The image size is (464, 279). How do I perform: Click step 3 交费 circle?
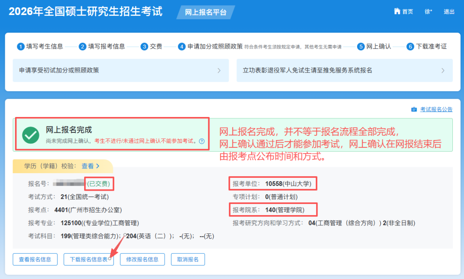click(x=144, y=47)
